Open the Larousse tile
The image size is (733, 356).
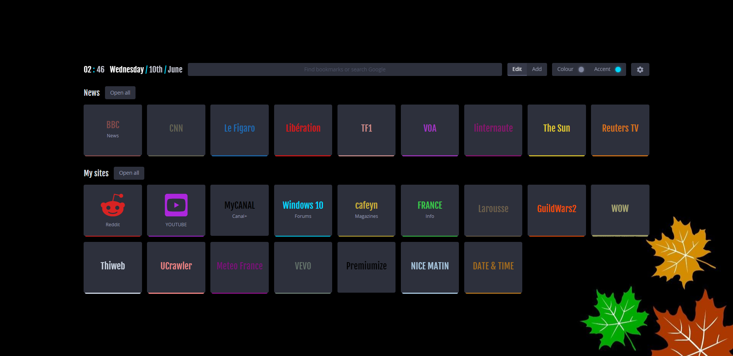493,211
